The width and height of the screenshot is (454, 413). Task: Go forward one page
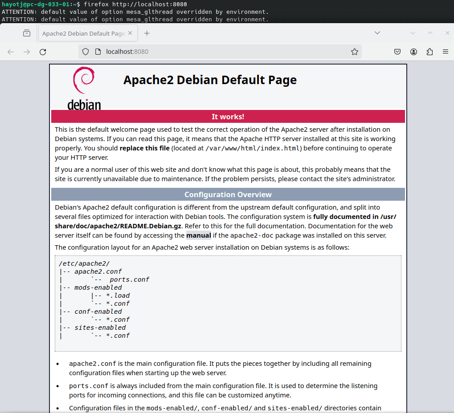point(27,52)
